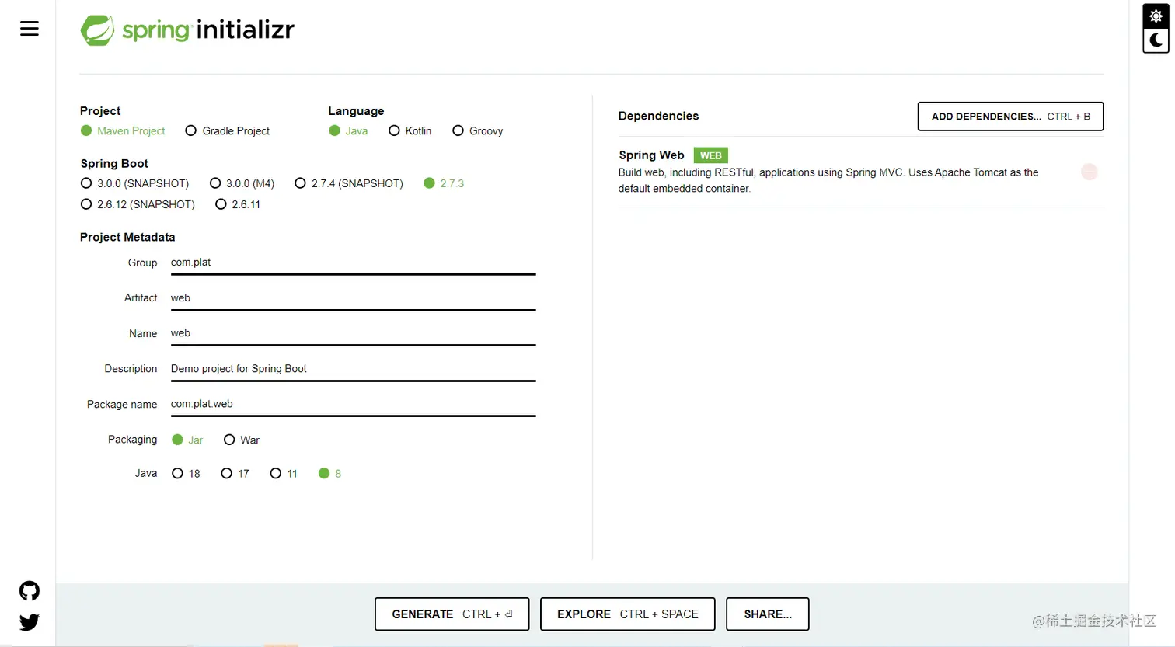Image resolution: width=1175 pixels, height=647 pixels.
Task: Select Spring Boot 2.6.11
Action: [238, 204]
